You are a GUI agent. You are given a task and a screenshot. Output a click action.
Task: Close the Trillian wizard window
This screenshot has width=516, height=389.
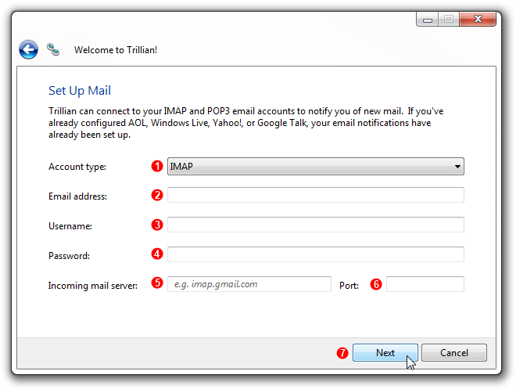pyautogui.click(x=478, y=19)
